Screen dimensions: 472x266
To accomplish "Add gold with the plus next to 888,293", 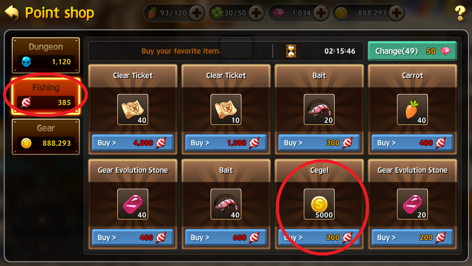I will [x=397, y=13].
